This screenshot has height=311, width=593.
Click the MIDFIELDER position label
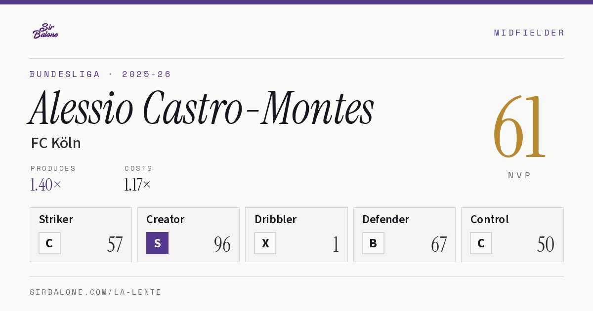point(529,33)
